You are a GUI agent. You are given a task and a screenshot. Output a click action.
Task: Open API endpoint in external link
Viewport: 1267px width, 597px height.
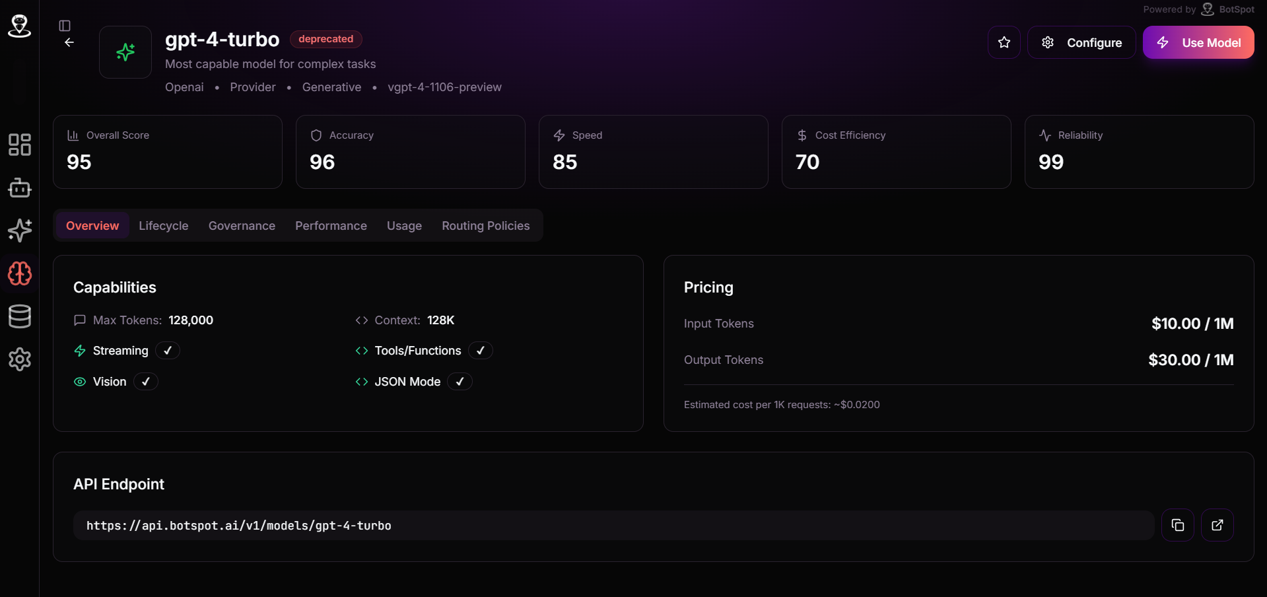coord(1217,525)
